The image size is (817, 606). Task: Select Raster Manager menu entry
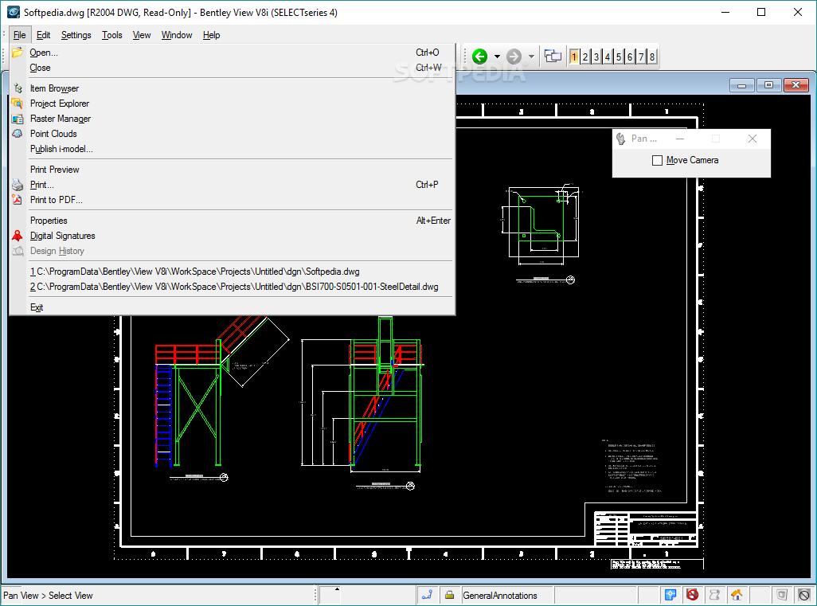[x=233, y=119]
